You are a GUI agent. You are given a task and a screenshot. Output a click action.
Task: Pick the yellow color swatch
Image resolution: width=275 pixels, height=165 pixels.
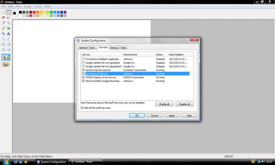coord(44,12)
